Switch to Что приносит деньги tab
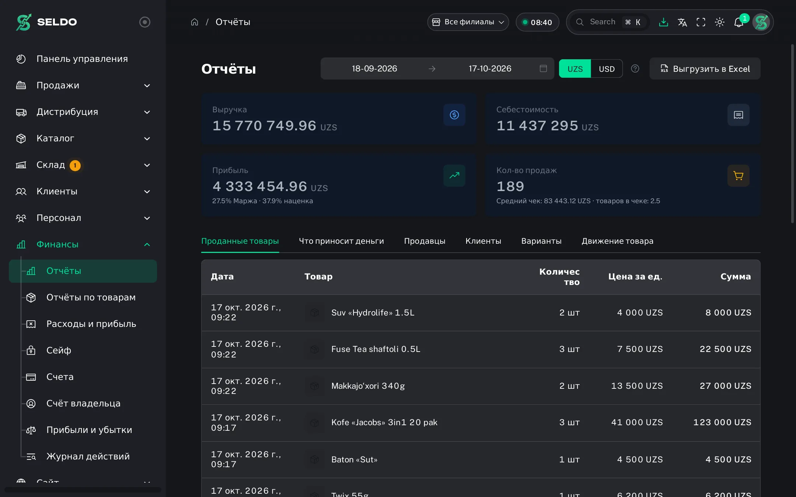 (x=341, y=241)
